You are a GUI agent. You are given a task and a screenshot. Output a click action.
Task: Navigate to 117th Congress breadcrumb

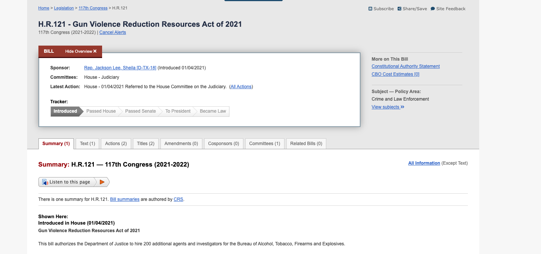point(93,8)
